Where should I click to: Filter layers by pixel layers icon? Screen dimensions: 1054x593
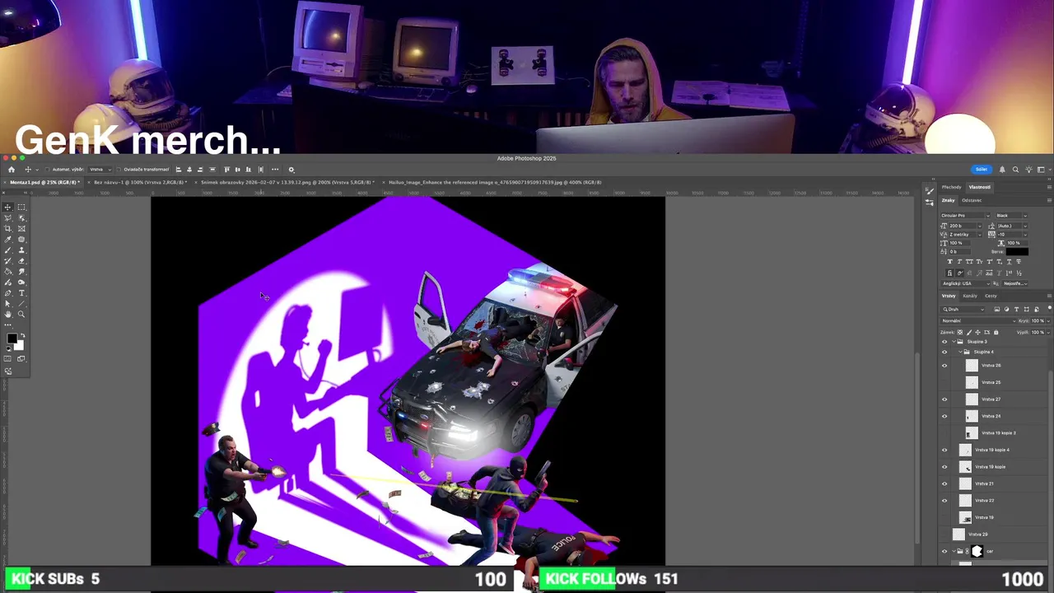tap(997, 309)
